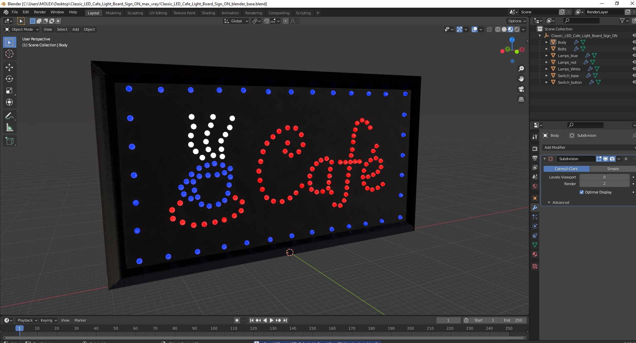Toggle the camera view icon

521,89
